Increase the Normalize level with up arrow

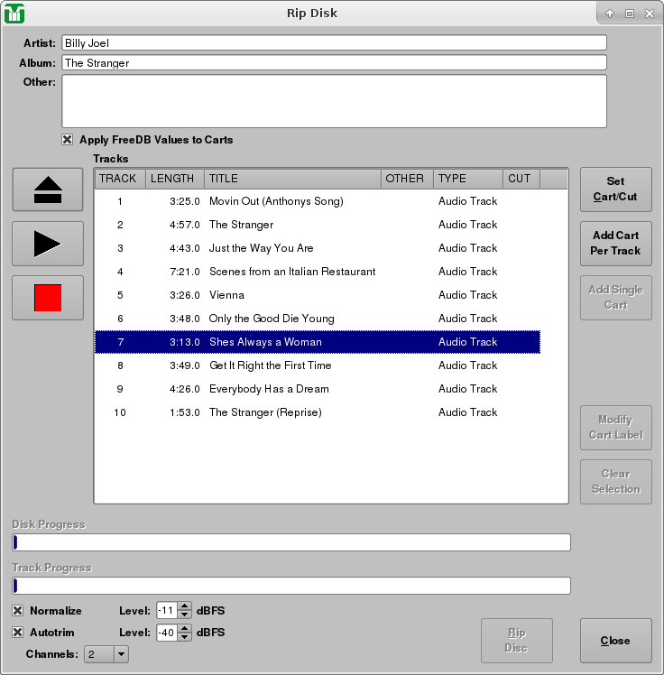tap(185, 606)
